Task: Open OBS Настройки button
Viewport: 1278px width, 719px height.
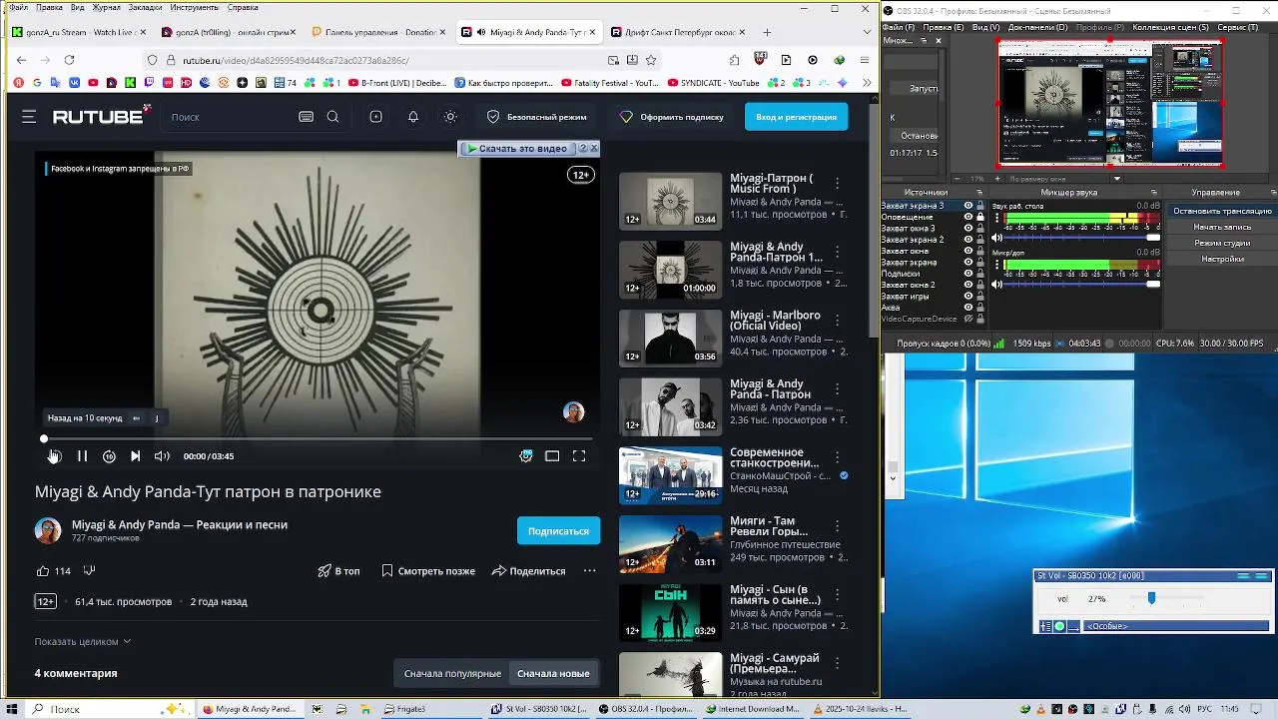Action: [x=1222, y=259]
